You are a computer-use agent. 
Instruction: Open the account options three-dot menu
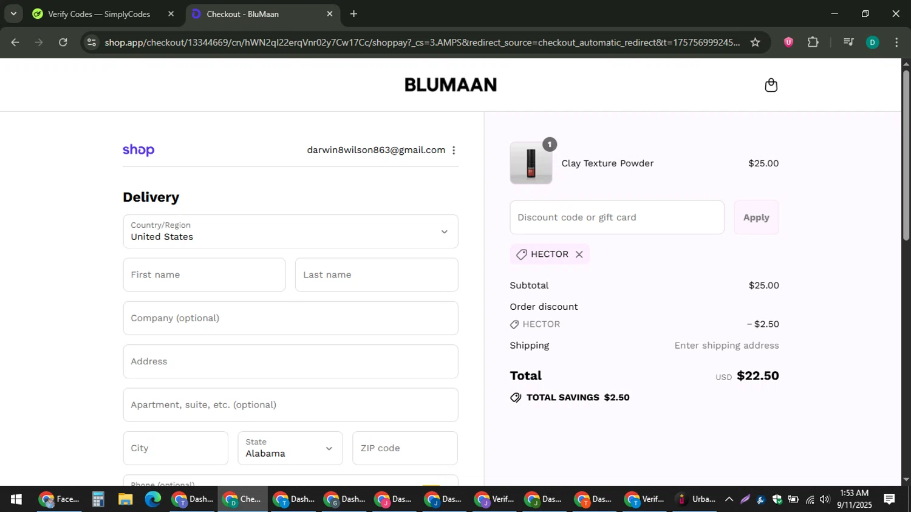(x=454, y=150)
